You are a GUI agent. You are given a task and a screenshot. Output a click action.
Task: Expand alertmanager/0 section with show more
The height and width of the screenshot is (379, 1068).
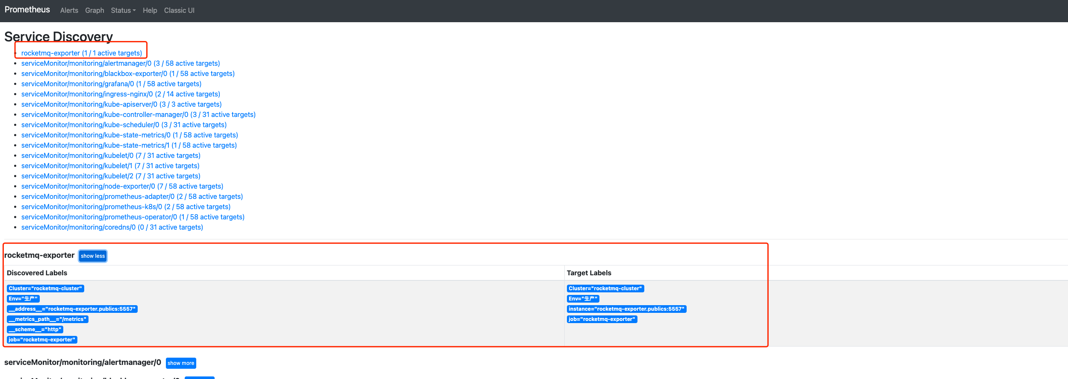tap(181, 363)
